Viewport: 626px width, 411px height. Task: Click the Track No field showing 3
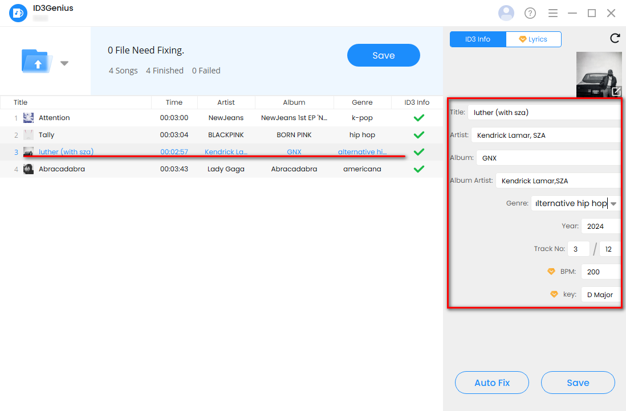[x=579, y=249]
